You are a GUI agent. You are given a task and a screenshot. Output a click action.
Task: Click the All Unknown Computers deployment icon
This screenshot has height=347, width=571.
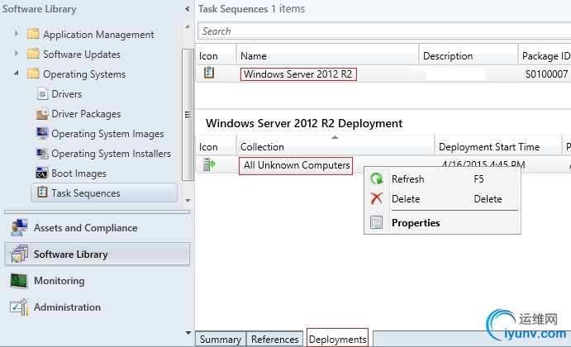click(x=209, y=164)
